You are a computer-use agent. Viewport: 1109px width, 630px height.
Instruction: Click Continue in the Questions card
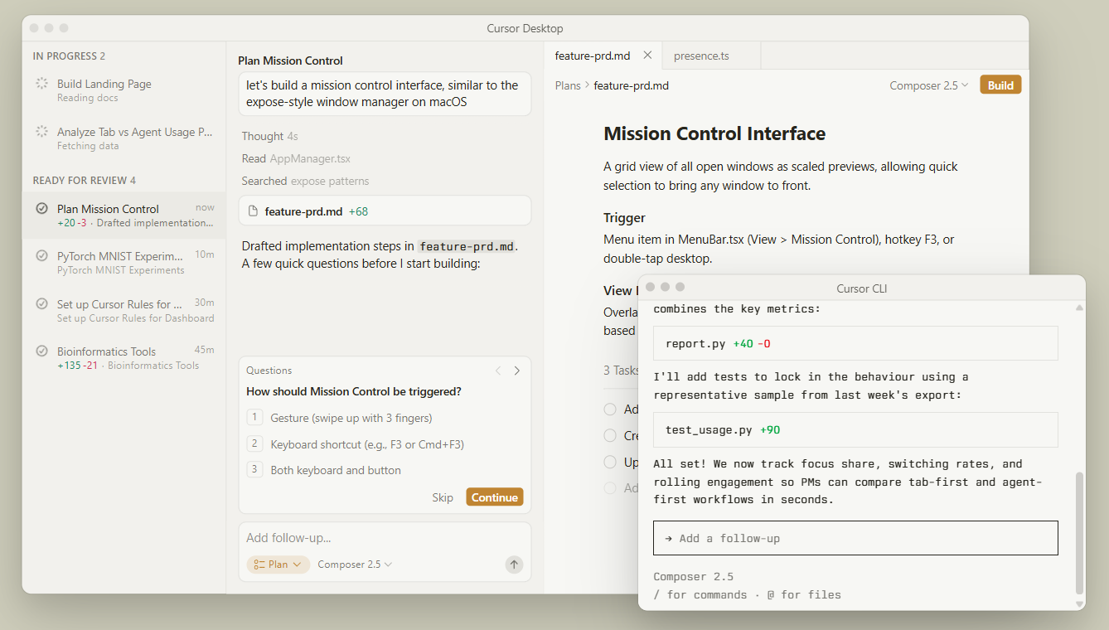[x=495, y=497]
